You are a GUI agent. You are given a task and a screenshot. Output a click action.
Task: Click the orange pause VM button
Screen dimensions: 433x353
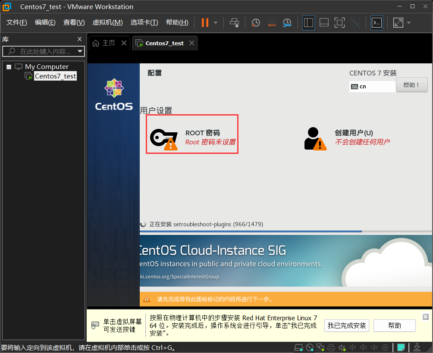click(205, 23)
